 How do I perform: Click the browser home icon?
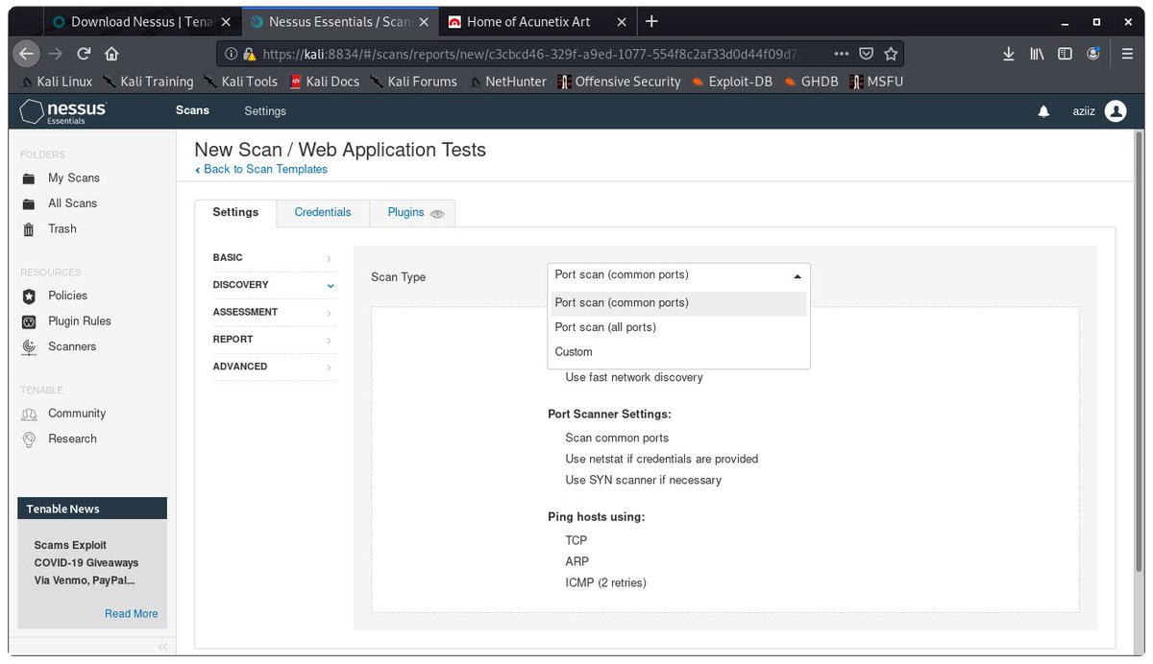(111, 54)
